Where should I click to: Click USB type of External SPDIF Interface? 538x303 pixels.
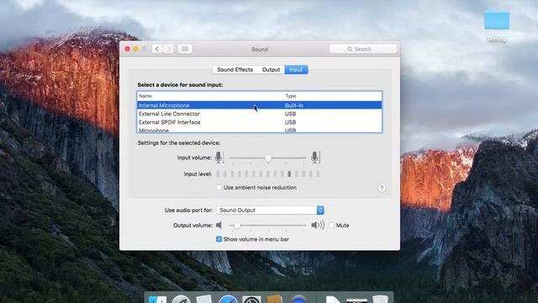pyautogui.click(x=290, y=122)
